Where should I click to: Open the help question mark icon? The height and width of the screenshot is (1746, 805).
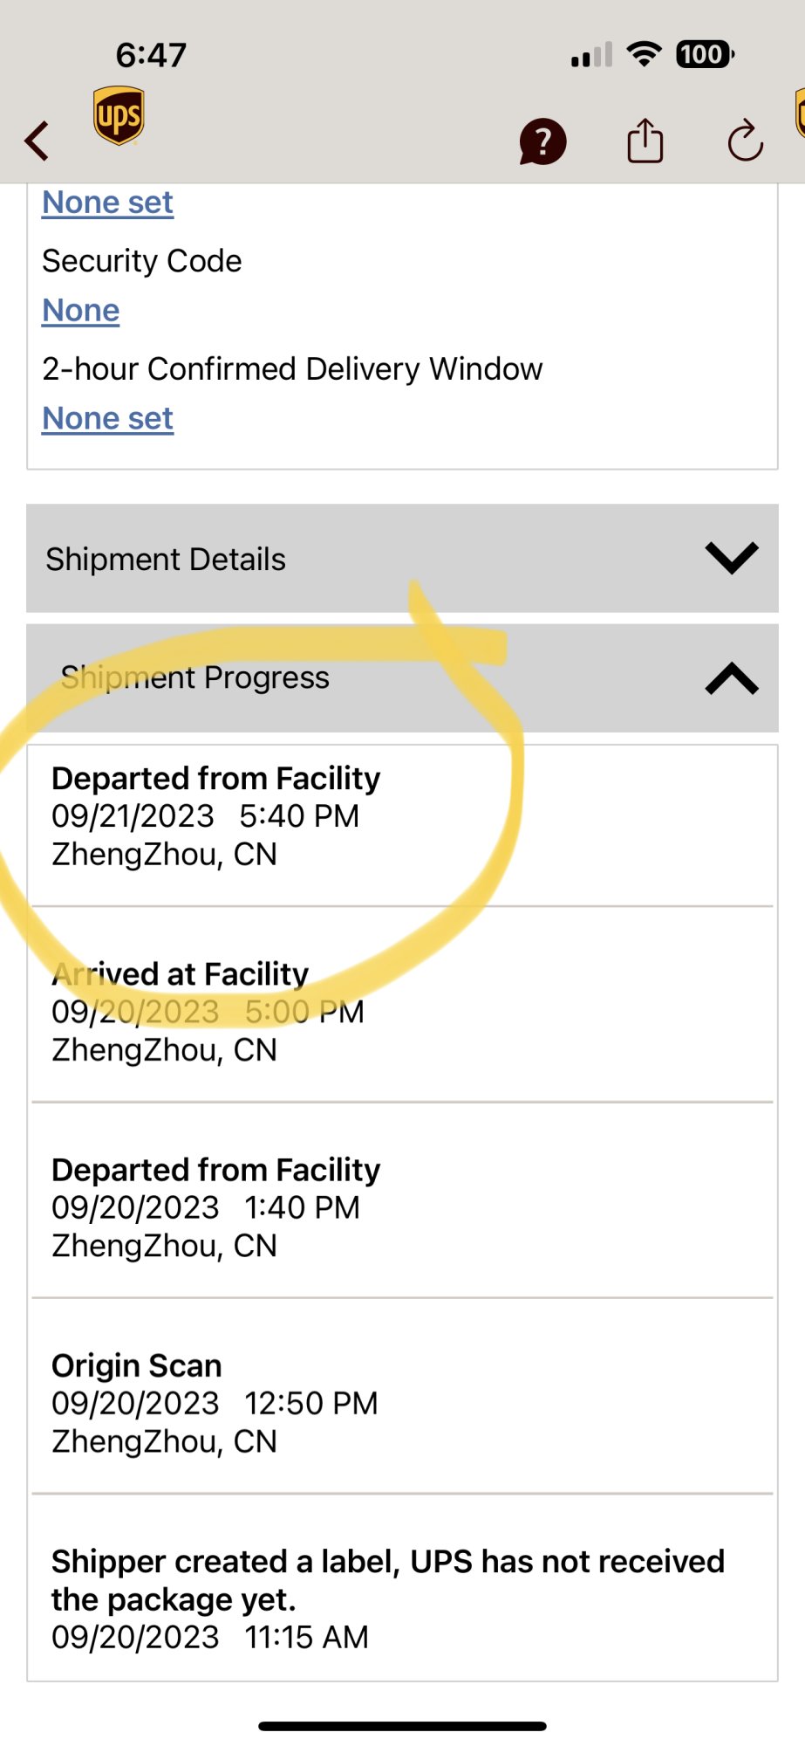(542, 141)
